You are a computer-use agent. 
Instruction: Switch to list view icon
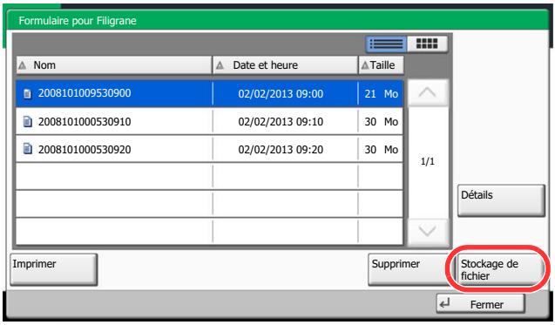pyautogui.click(x=386, y=44)
